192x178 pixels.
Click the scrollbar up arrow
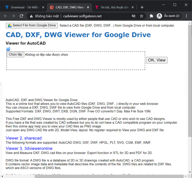[x=190, y=23]
